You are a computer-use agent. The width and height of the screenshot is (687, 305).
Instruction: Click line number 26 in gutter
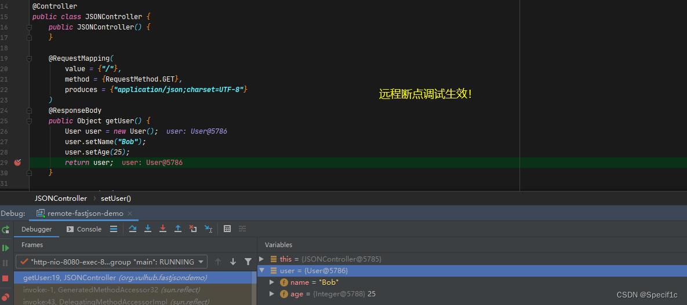pos(4,131)
